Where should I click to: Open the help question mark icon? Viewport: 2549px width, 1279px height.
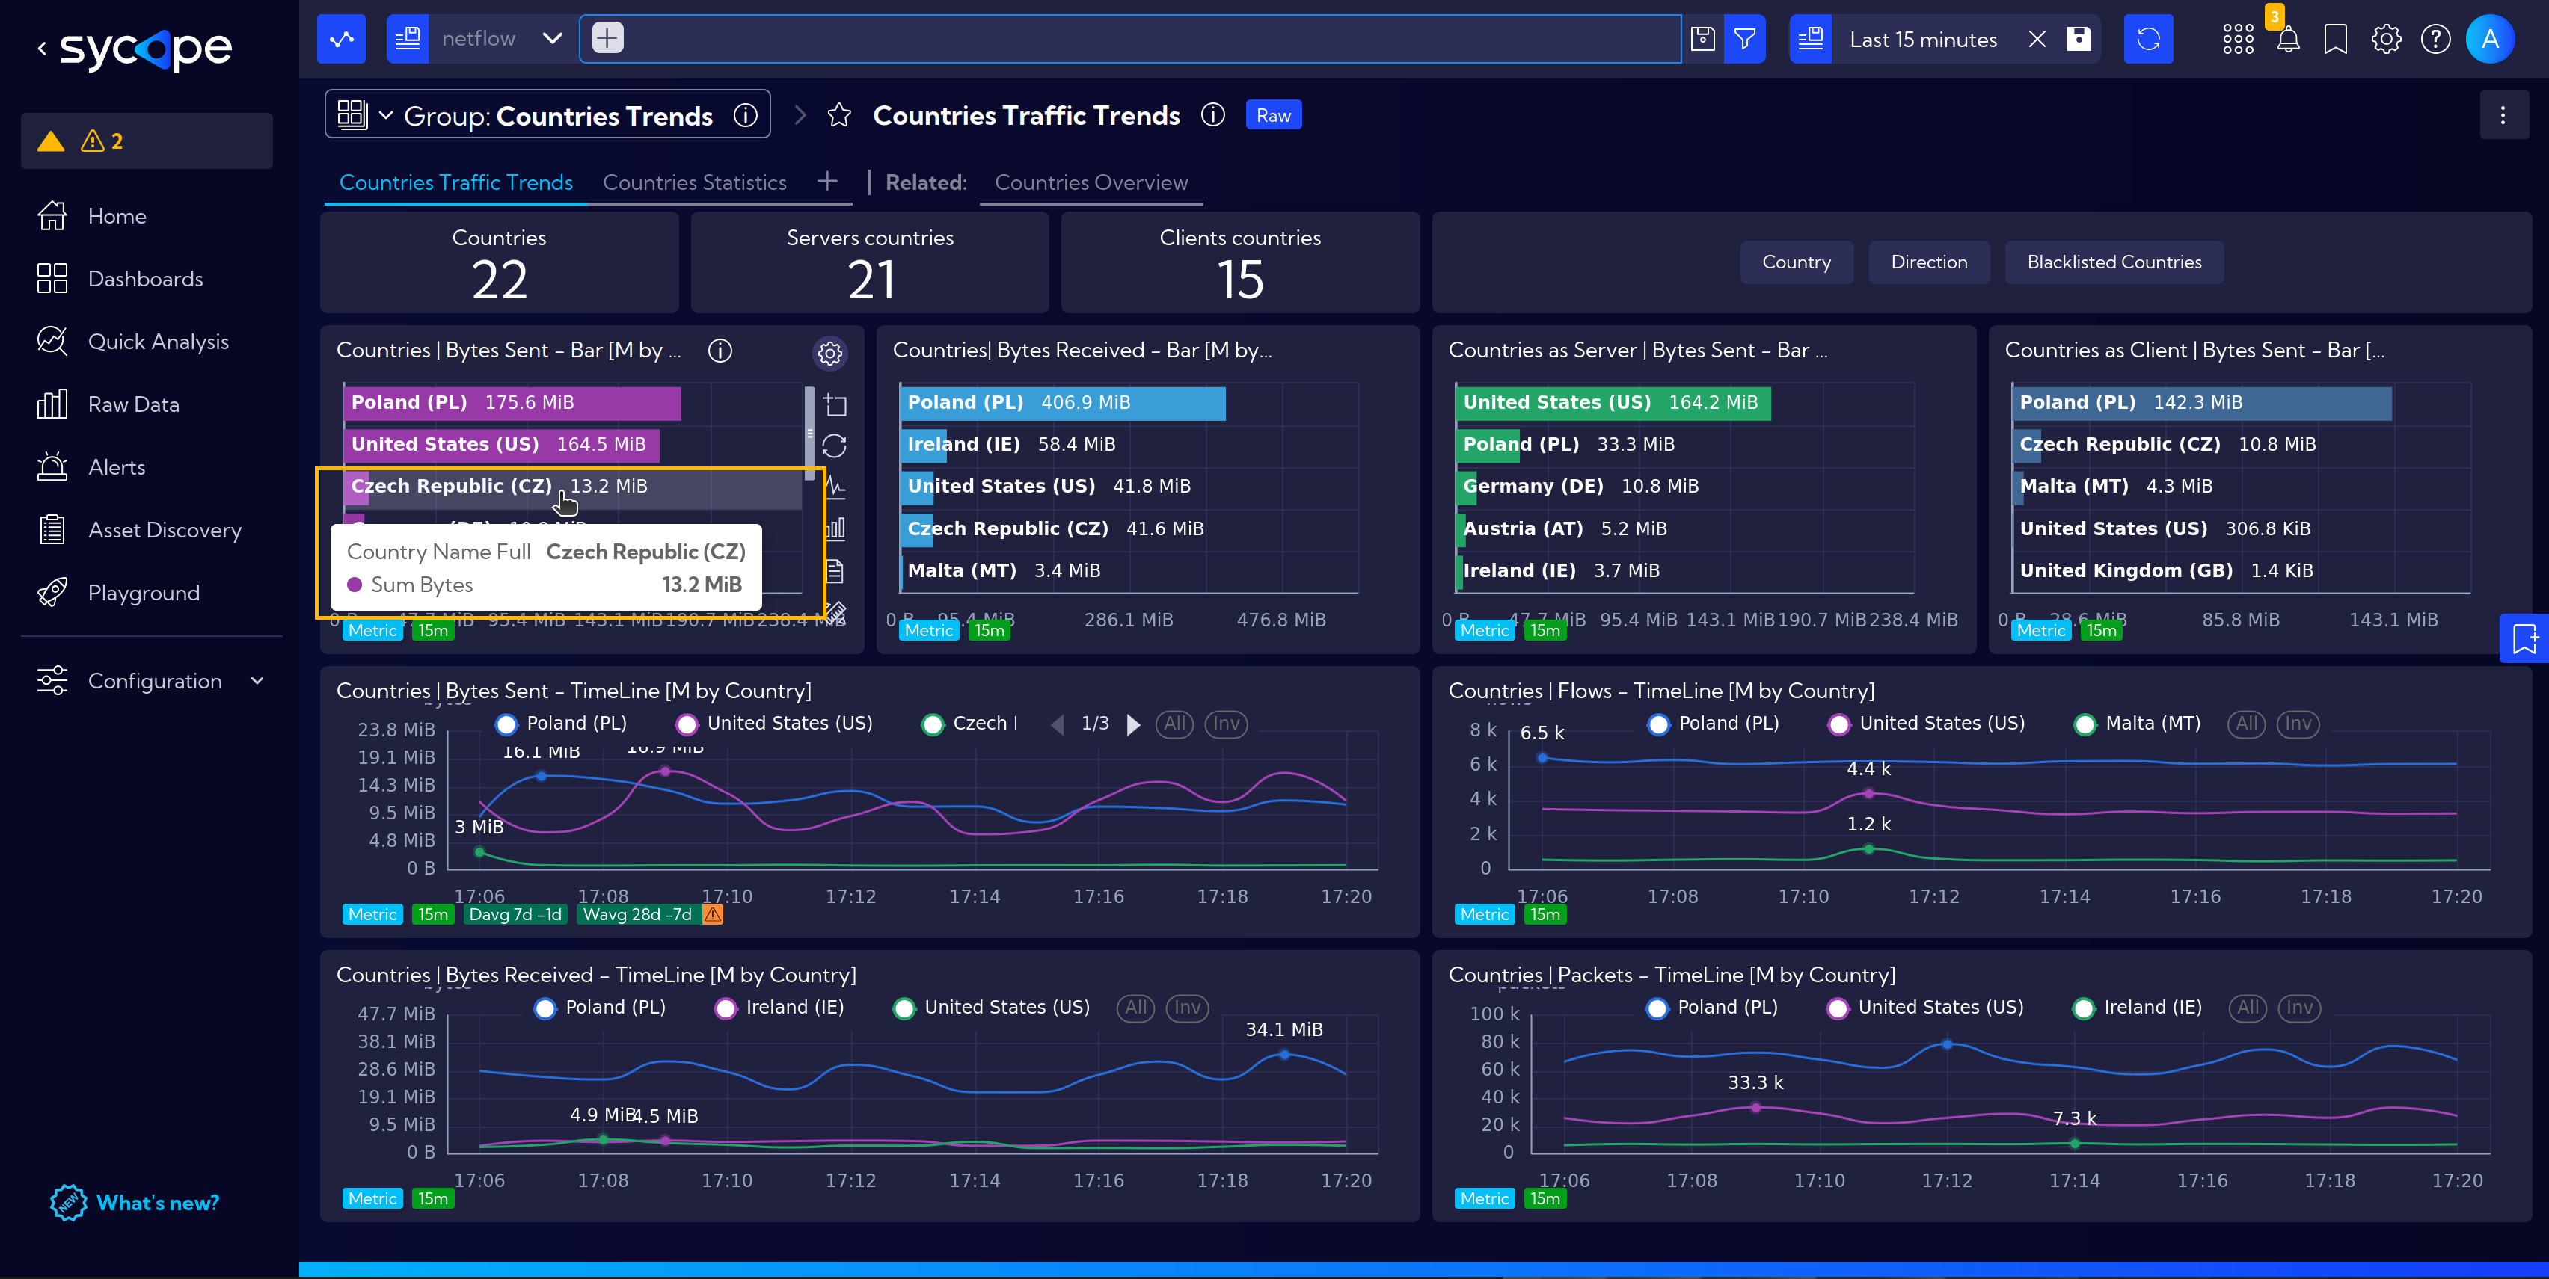pyautogui.click(x=2435, y=39)
